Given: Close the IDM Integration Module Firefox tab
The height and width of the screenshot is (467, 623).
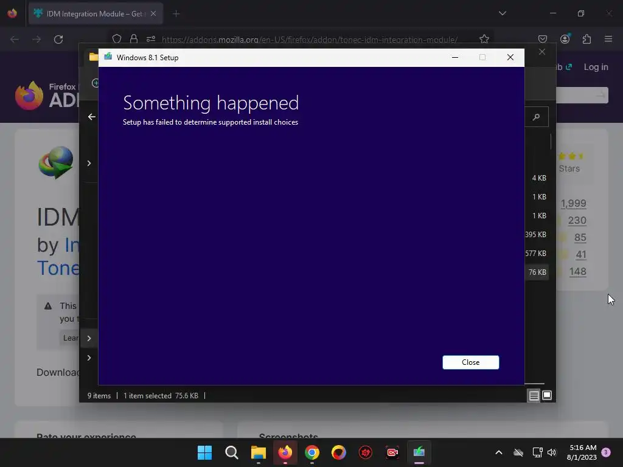Looking at the screenshot, I should coord(153,13).
